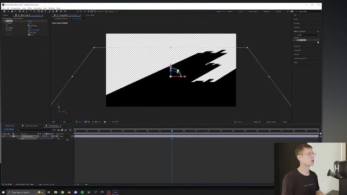Select the Eraser tool
Screen dimensions: 347x195
(x=57, y=11)
